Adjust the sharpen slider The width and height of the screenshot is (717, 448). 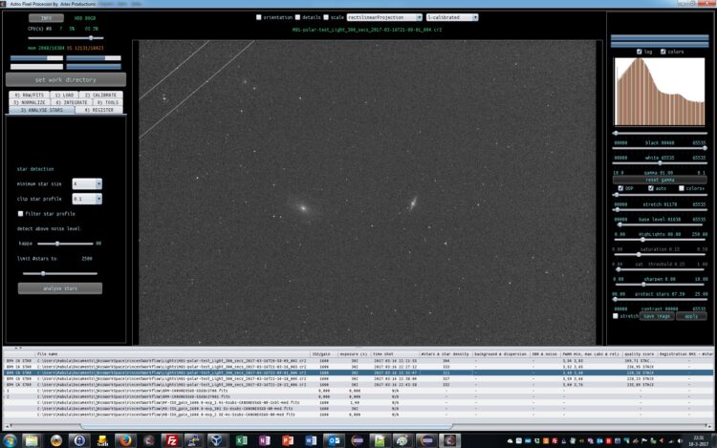point(660,269)
